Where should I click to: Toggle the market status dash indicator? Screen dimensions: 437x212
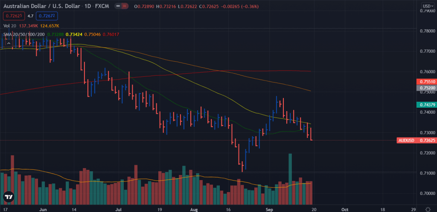tap(119, 6)
